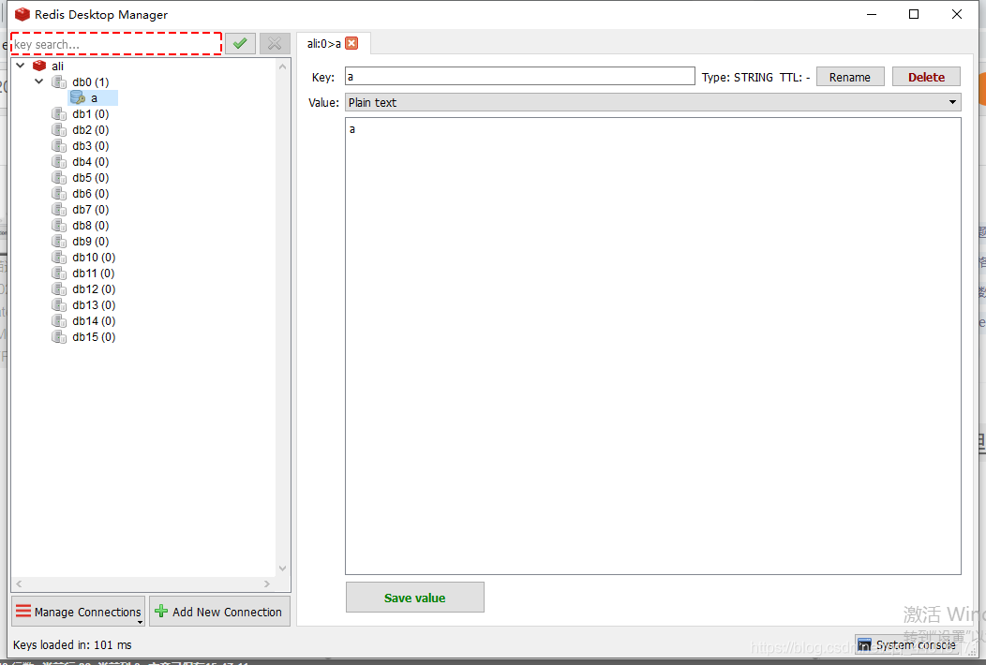986x665 pixels.
Task: Click the db14 database icon
Action: click(x=59, y=321)
